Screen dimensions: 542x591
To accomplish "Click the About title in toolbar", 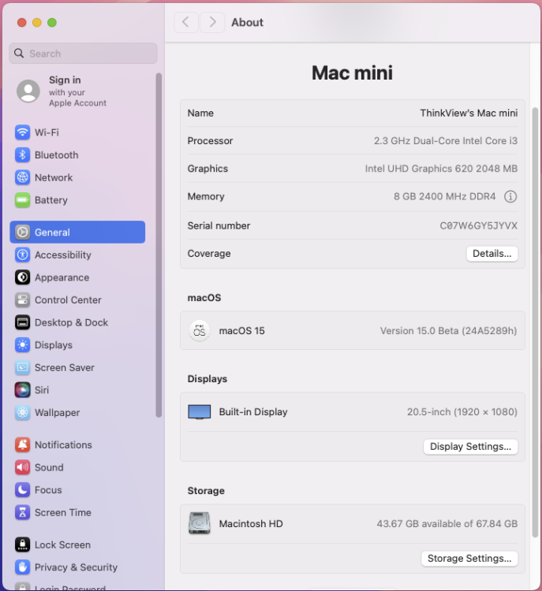I will click(247, 23).
